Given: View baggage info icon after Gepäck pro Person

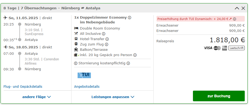Looking at the screenshot, I should [135, 55].
